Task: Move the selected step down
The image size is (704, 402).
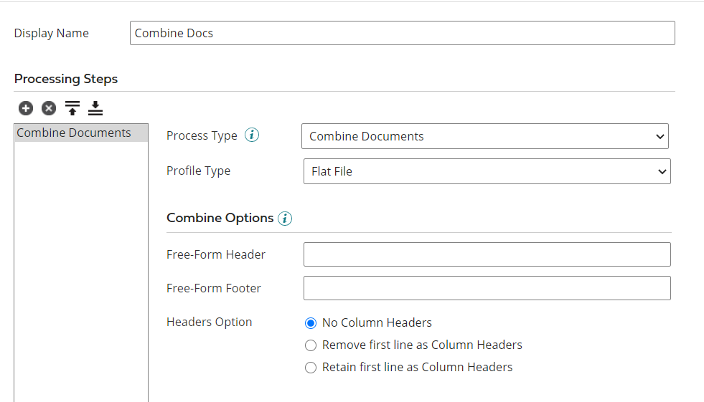Action: [x=95, y=108]
